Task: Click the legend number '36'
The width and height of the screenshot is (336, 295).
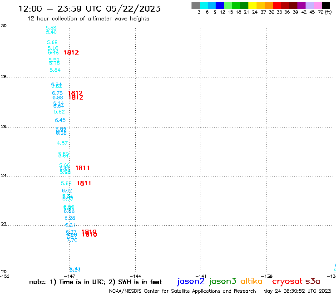Action: [287, 12]
